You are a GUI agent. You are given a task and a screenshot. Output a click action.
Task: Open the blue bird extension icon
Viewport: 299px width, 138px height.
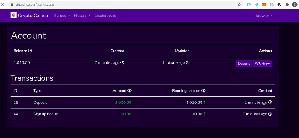pos(256,4)
